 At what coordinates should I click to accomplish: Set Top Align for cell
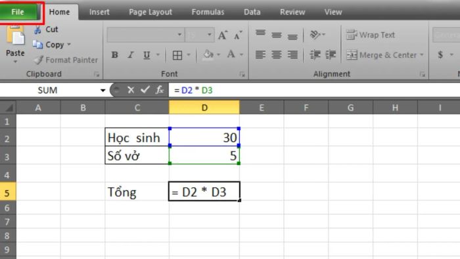[x=260, y=33]
